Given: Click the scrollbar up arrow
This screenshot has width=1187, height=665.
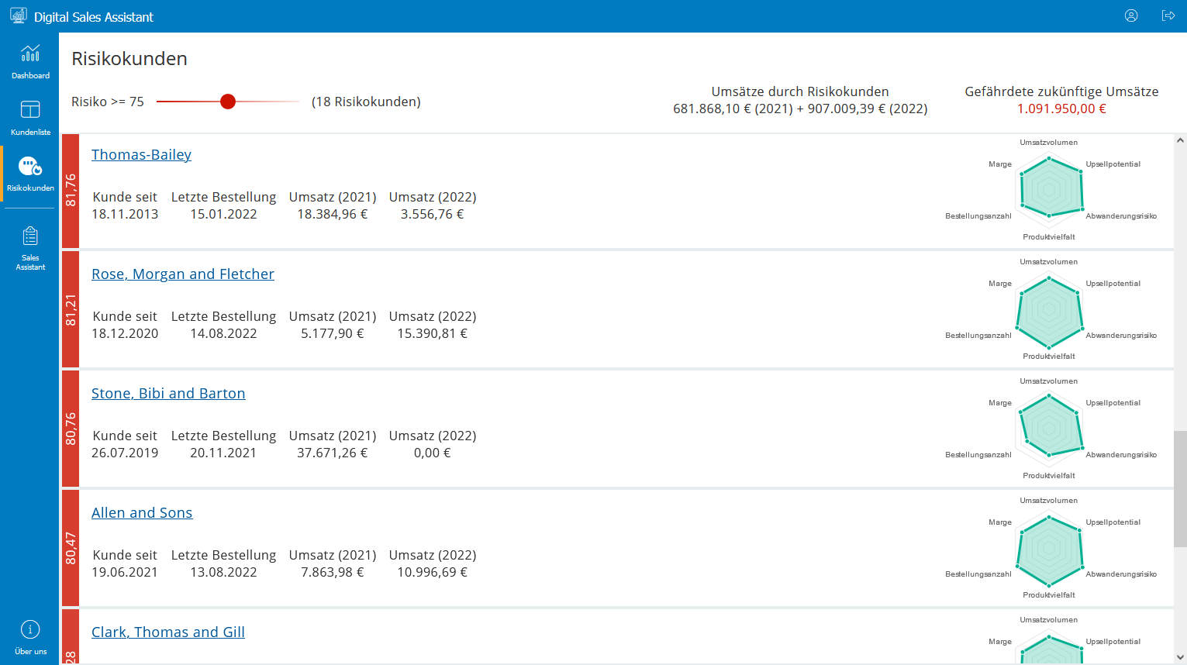Looking at the screenshot, I should pyautogui.click(x=1180, y=140).
